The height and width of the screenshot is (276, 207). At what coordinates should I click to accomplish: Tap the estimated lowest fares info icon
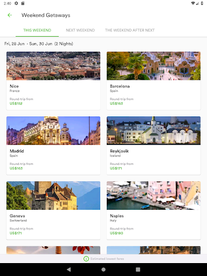click(x=86, y=259)
